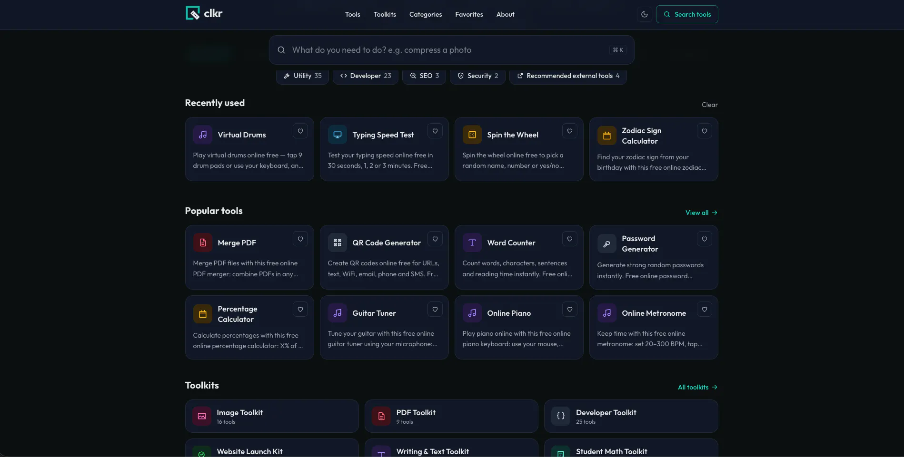Image resolution: width=904 pixels, height=457 pixels.
Task: Click the QR Code Generator grid icon
Action: pyautogui.click(x=338, y=243)
